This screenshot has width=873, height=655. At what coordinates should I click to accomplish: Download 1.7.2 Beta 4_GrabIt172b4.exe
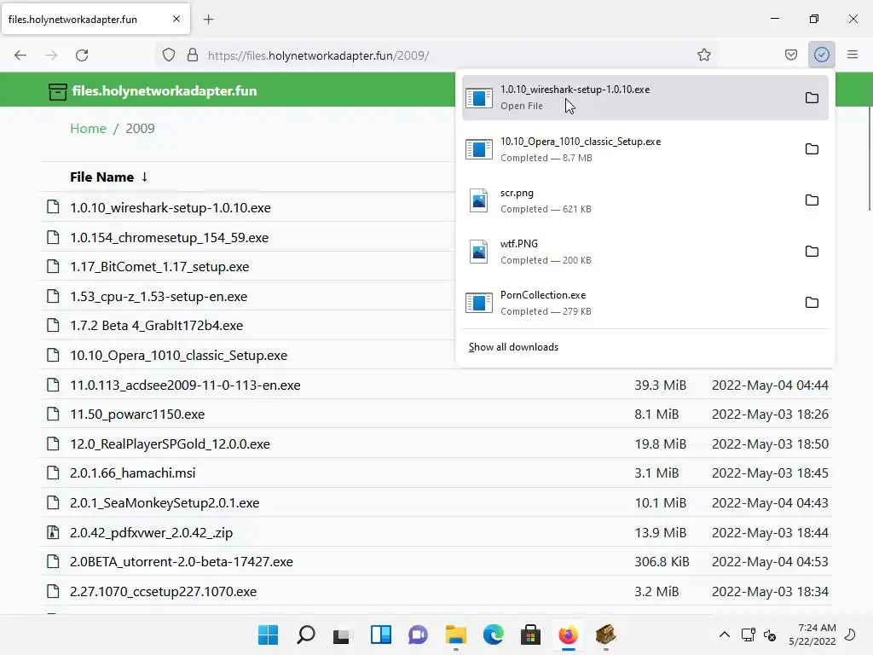(157, 326)
